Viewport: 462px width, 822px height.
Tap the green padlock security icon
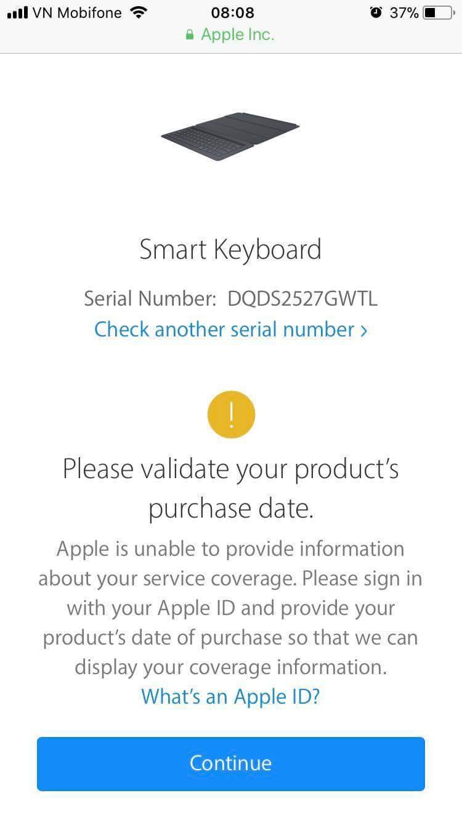(x=190, y=35)
